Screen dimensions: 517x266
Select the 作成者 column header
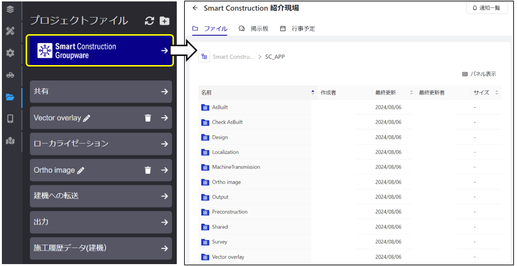click(328, 93)
